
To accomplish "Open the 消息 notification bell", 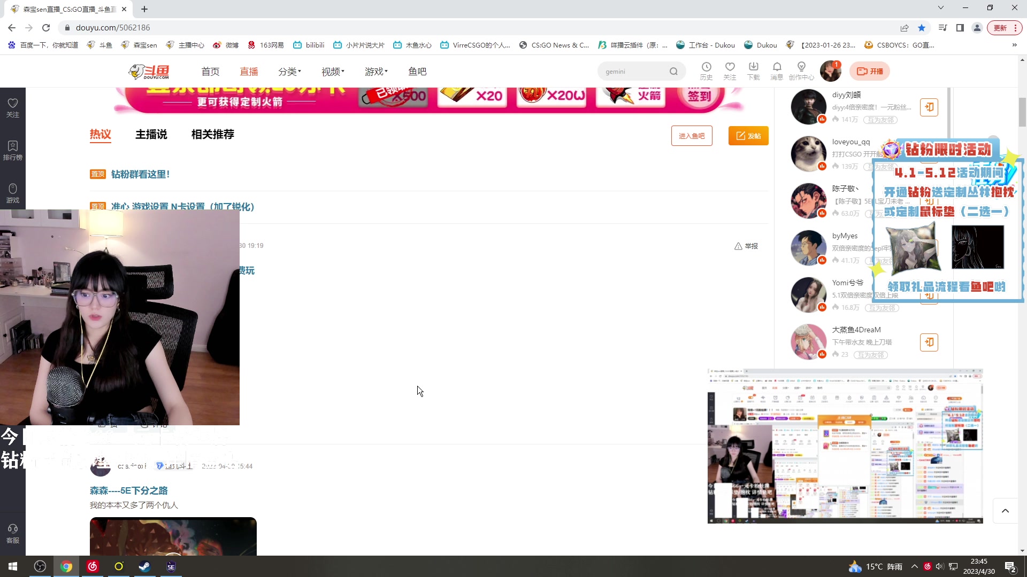I will point(777,71).
